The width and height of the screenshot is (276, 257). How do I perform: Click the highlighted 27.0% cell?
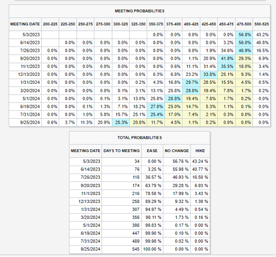pyautogui.click(x=156, y=106)
